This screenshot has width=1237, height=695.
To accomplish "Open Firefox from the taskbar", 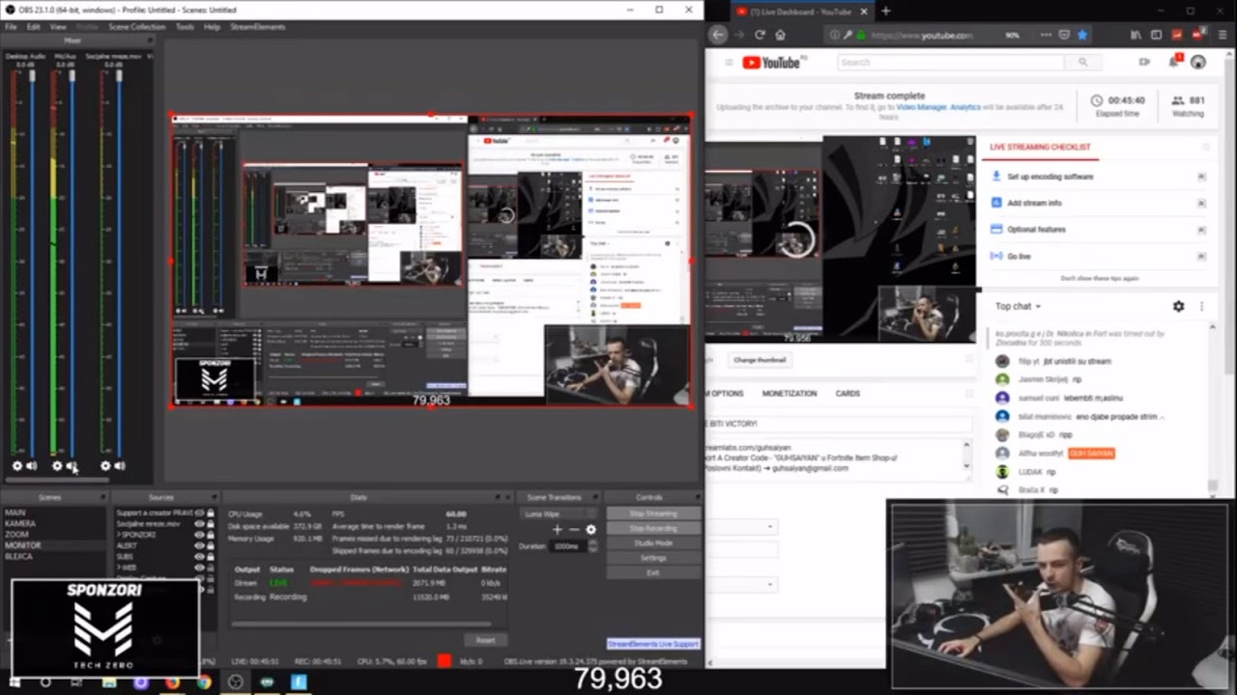I will pyautogui.click(x=172, y=682).
